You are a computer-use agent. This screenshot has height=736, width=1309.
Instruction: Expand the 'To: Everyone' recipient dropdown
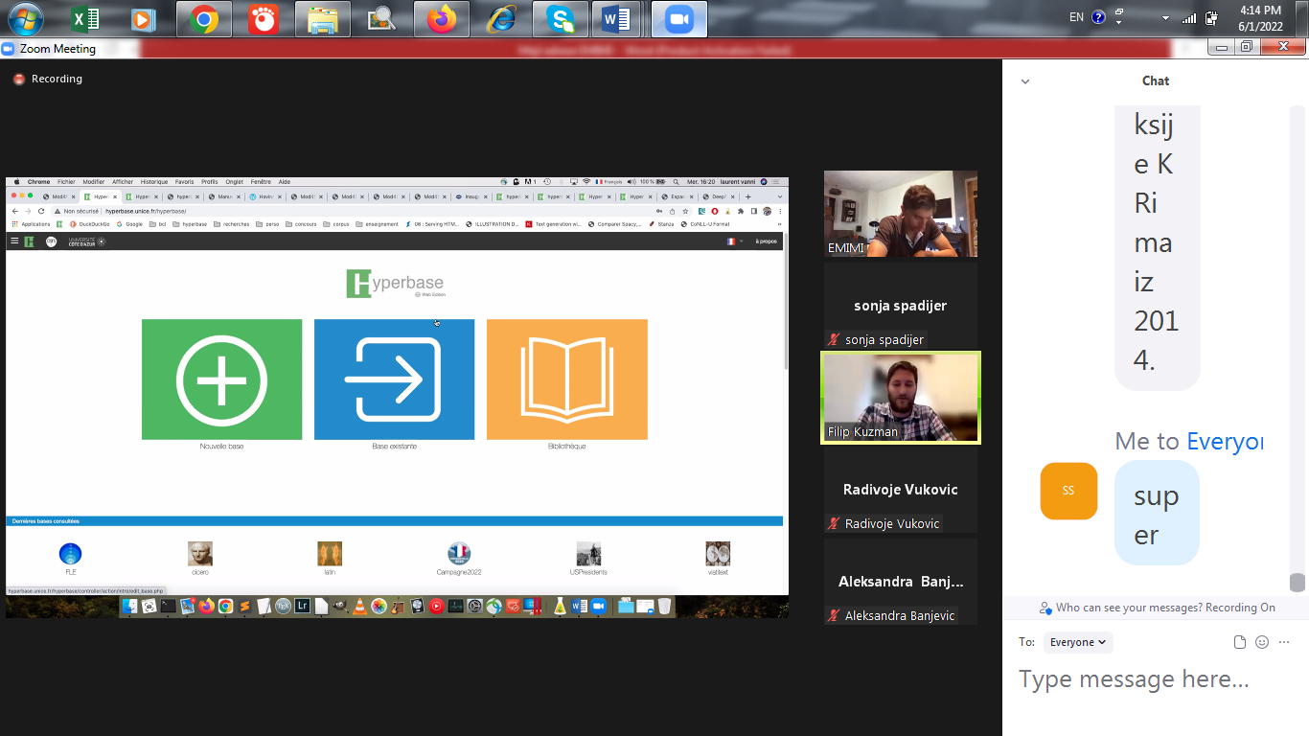pyautogui.click(x=1078, y=642)
